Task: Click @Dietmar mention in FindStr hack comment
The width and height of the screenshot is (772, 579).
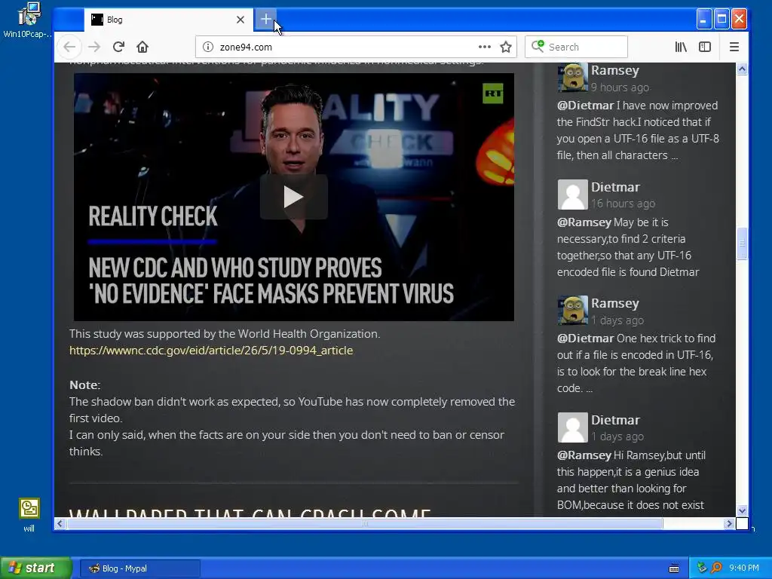Action: (585, 106)
